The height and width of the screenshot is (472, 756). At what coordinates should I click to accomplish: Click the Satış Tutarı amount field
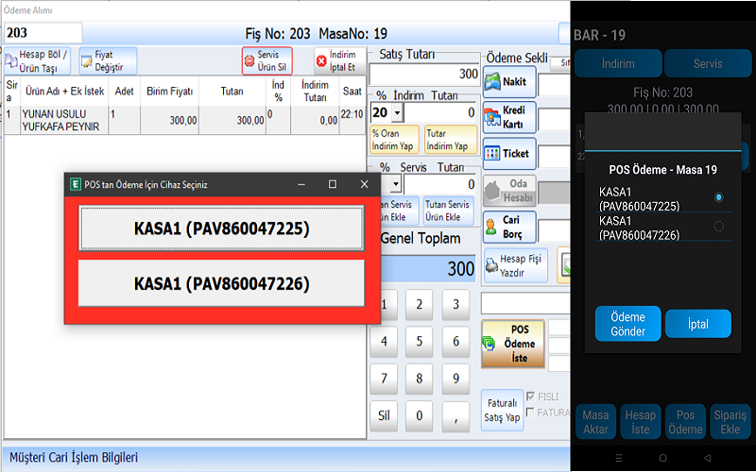point(424,74)
